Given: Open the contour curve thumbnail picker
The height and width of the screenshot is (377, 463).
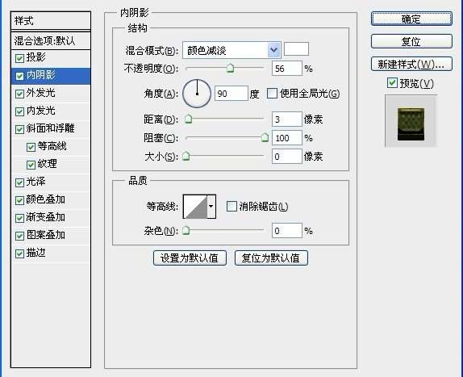Looking at the screenshot, I should [195, 206].
